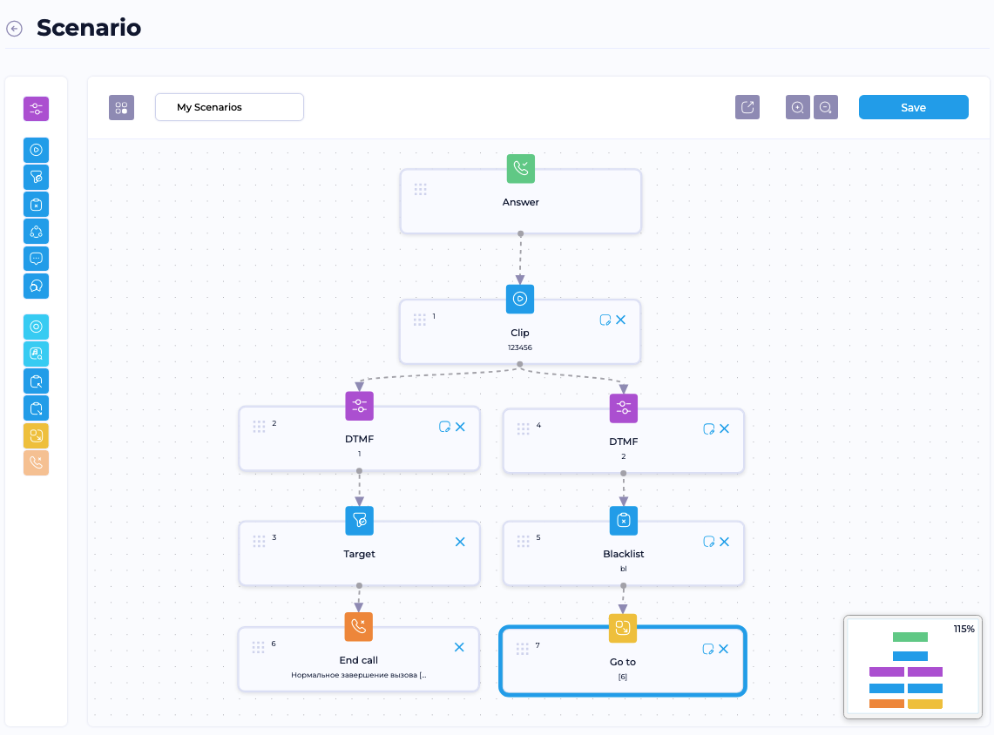Delete the End call node
The image size is (994, 735).
pyautogui.click(x=460, y=647)
